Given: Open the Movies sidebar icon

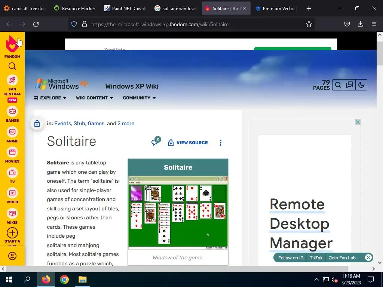Looking at the screenshot, I should point(12,152).
